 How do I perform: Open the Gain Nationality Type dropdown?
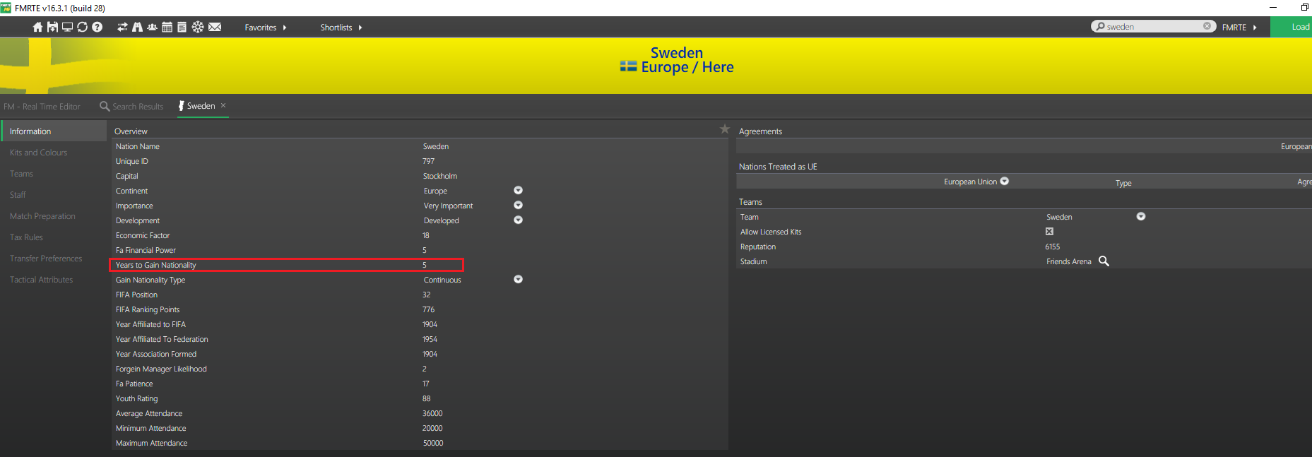(x=518, y=280)
